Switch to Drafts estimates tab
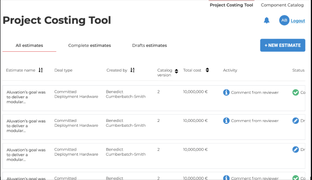 [x=149, y=45]
